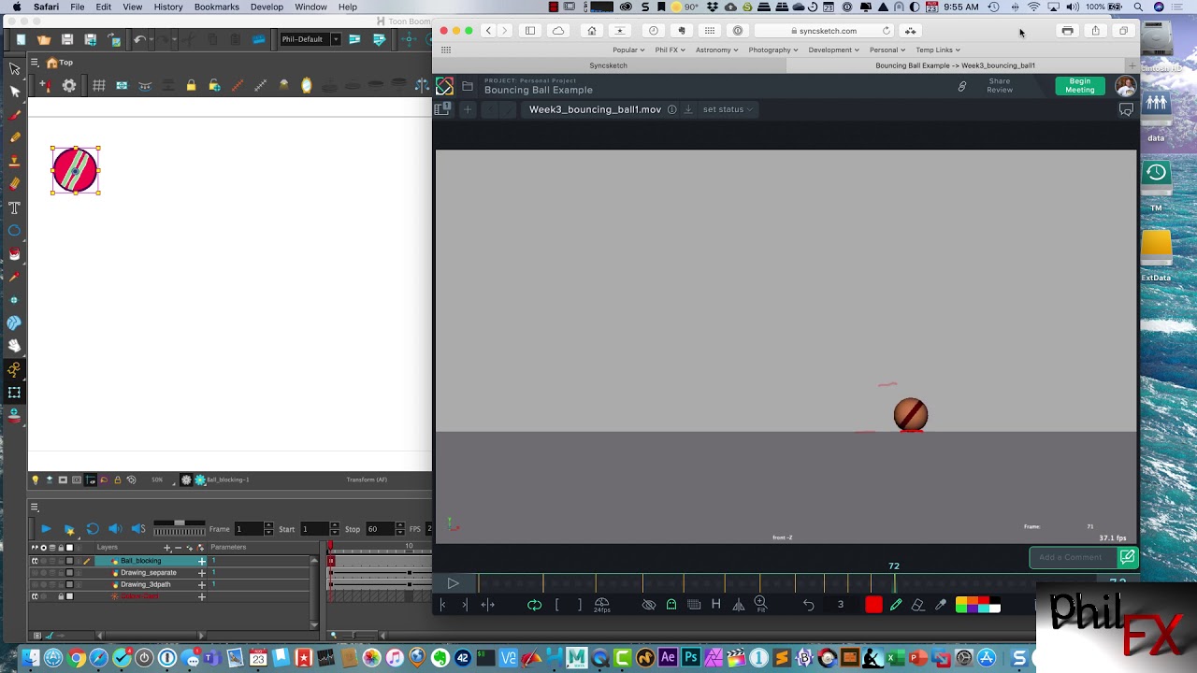Screen dimensions: 1197x673
Task: Open the set status dropdown
Action: pyautogui.click(x=728, y=109)
